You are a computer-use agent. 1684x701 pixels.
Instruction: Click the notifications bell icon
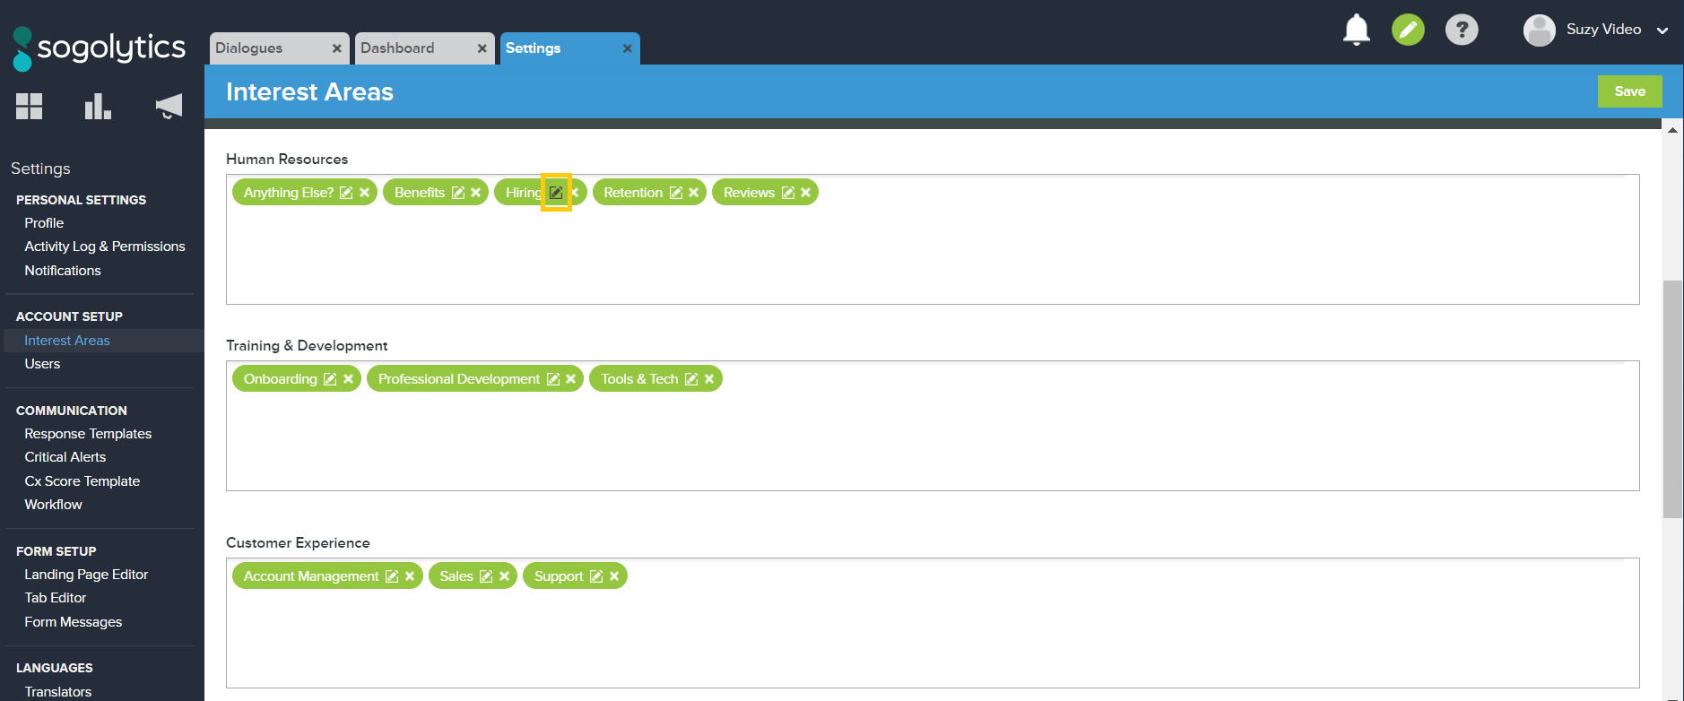(x=1356, y=30)
